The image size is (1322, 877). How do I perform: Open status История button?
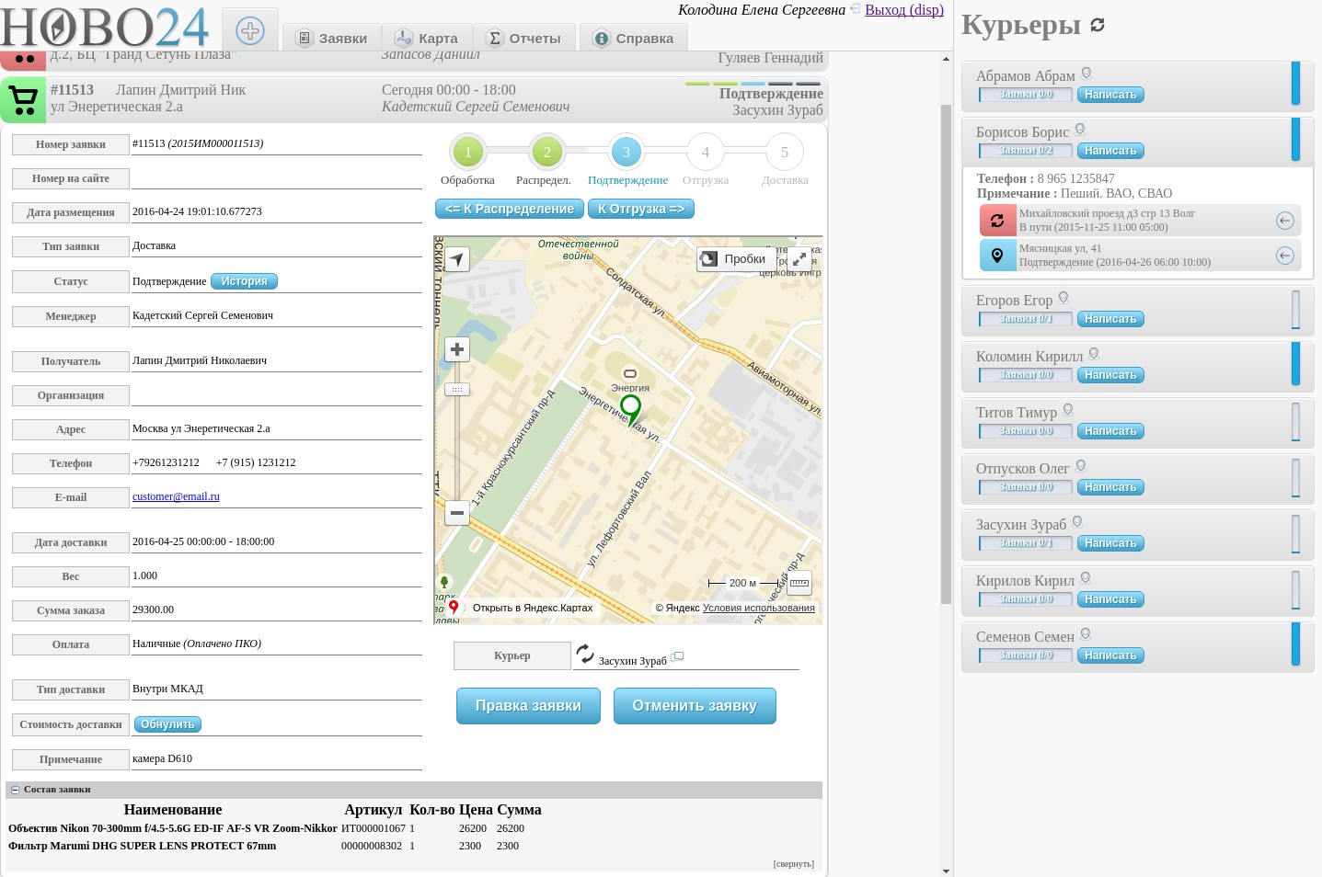click(244, 281)
